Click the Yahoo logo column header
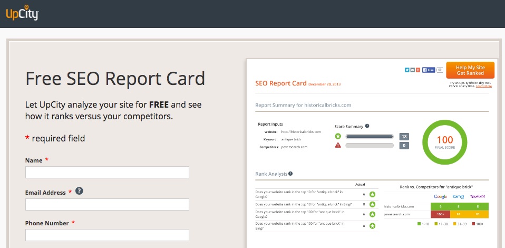The image size is (505, 248). coord(477,196)
